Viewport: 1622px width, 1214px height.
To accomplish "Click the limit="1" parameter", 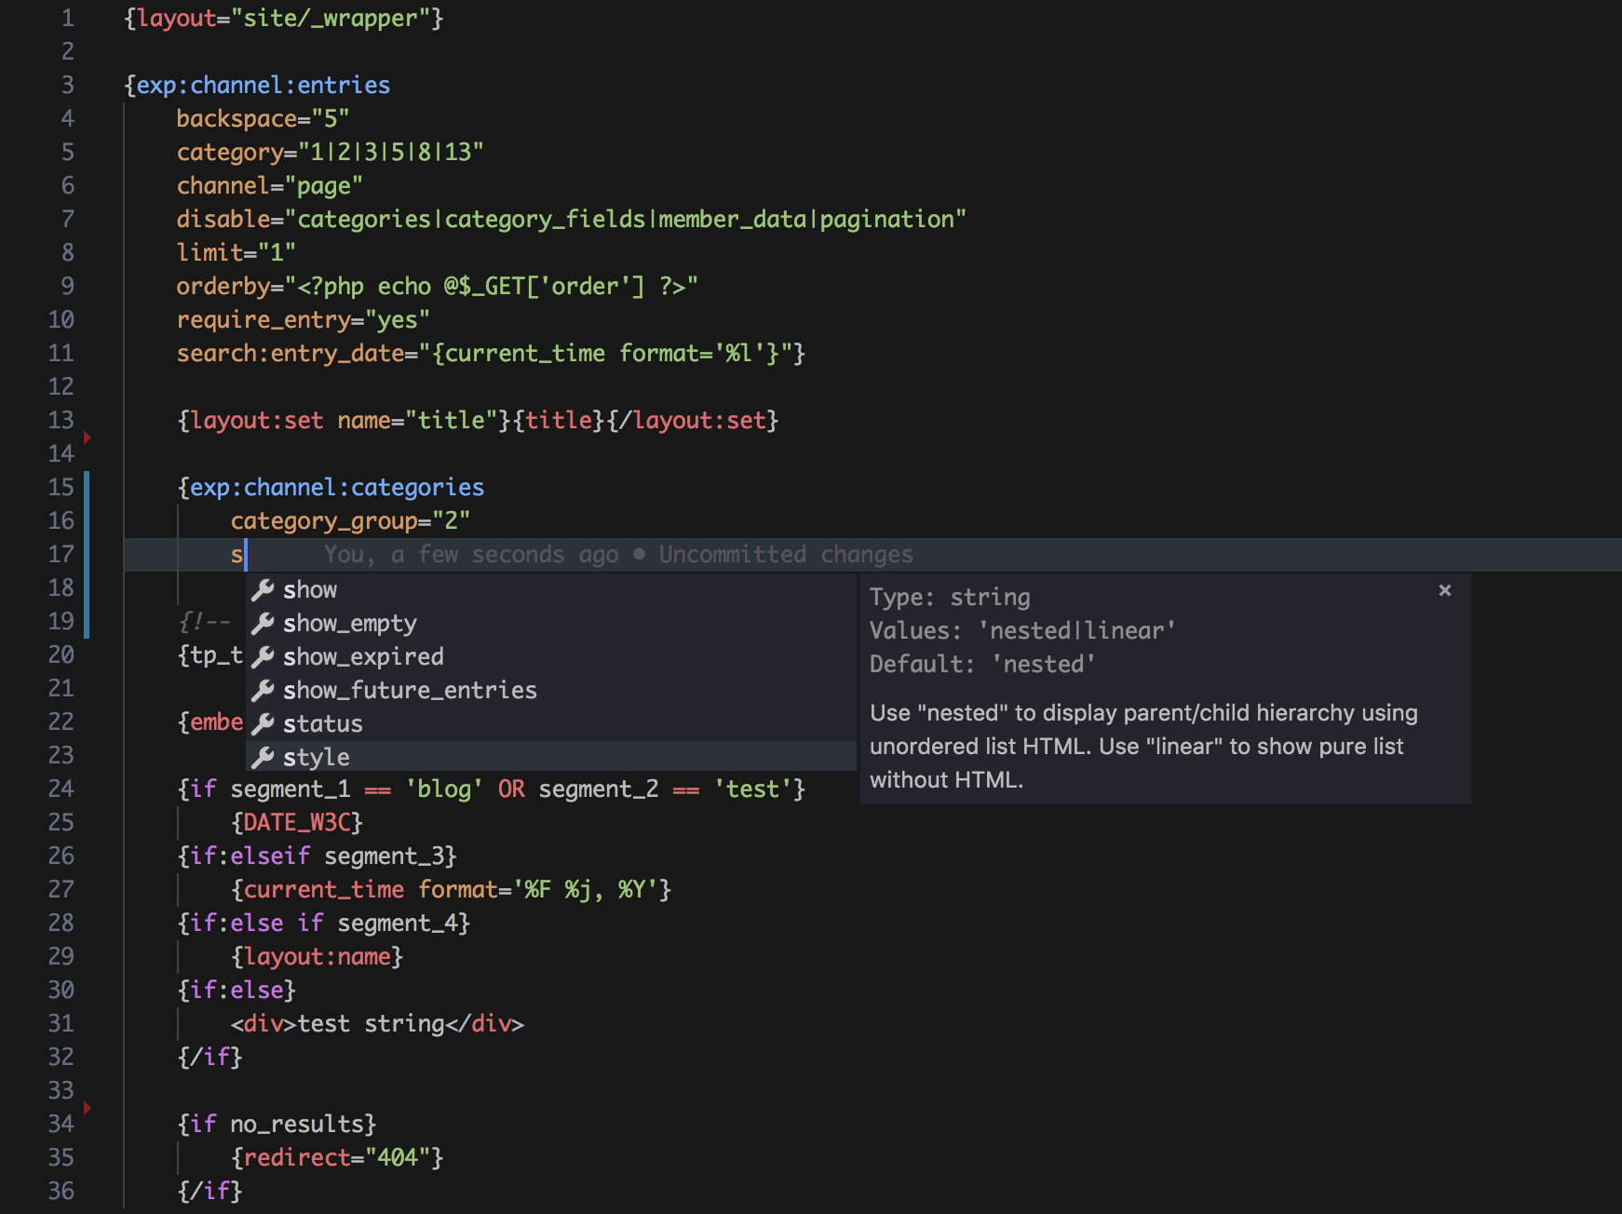I will 237,252.
